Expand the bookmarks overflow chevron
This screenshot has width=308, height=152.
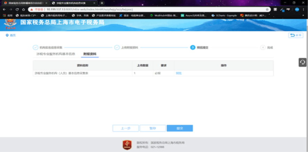pyautogui.click(x=303, y=15)
